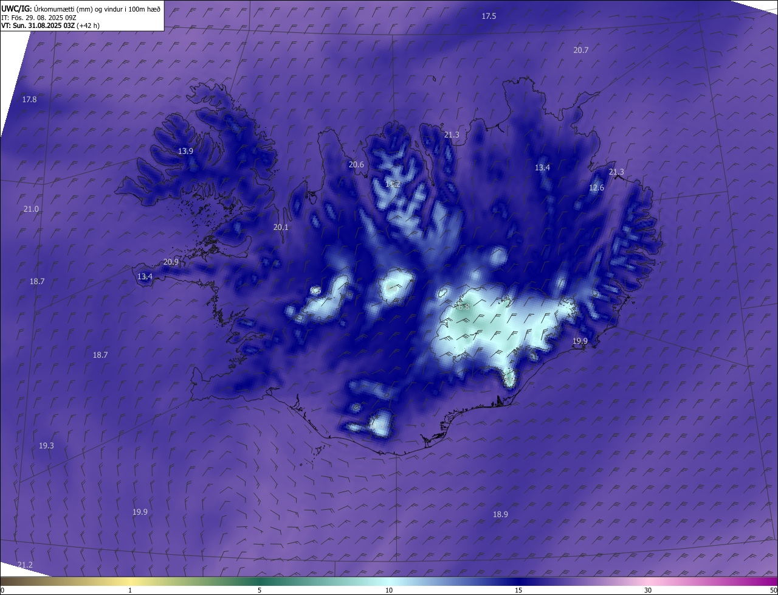Screen dimensions: 778x595
Task: Click the 21.2 map value
Action: (x=25, y=565)
